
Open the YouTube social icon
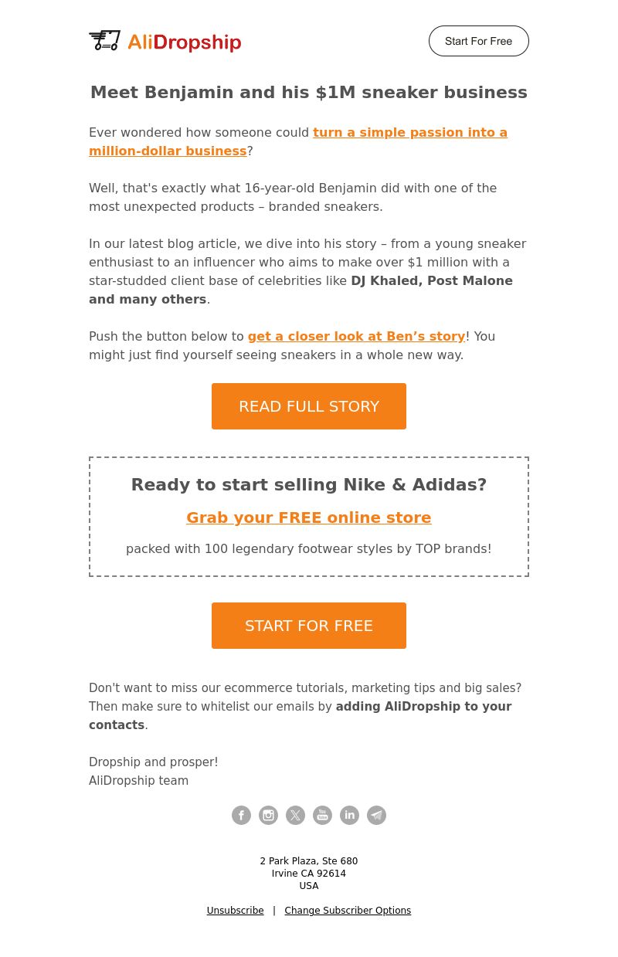(x=322, y=815)
